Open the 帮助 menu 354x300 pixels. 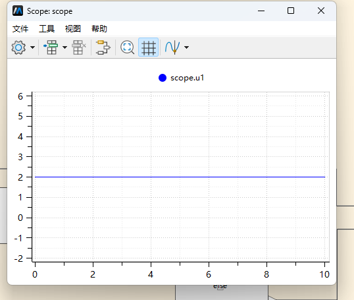[99, 29]
